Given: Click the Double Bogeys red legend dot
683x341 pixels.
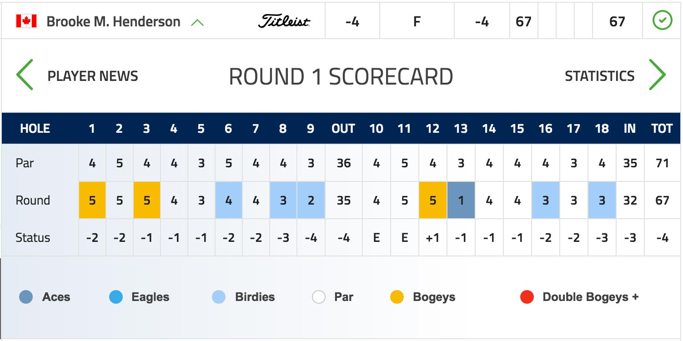Looking at the screenshot, I should coord(527,297).
